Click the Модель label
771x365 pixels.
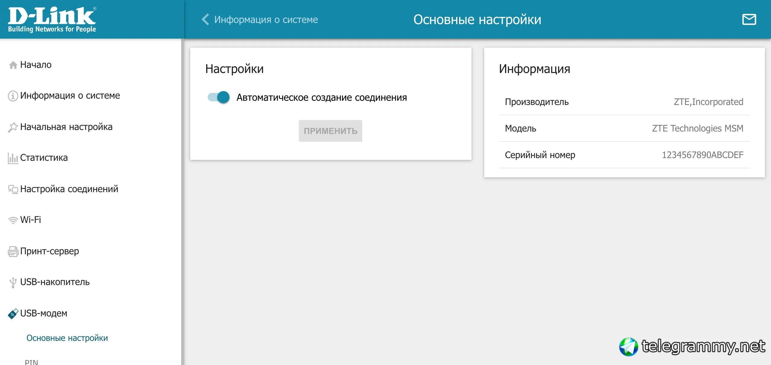coord(521,129)
